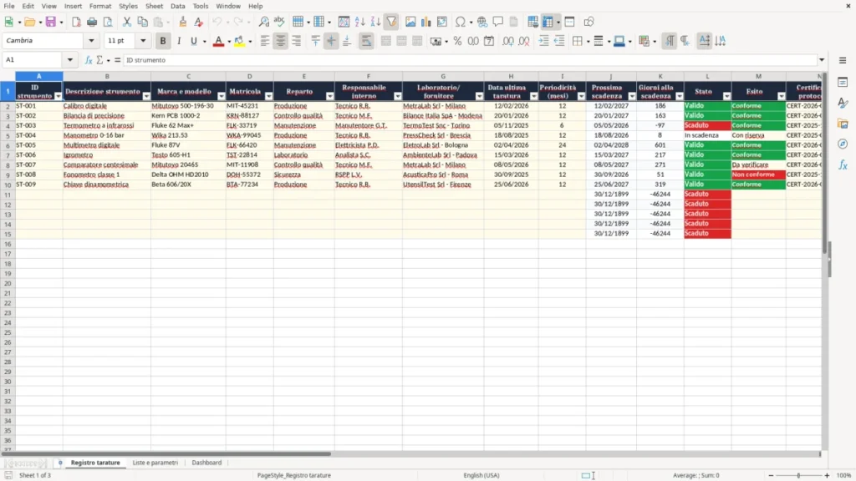Image resolution: width=856 pixels, height=481 pixels.
Task: Open sidebar Properties panel icon
Action: tap(843, 83)
